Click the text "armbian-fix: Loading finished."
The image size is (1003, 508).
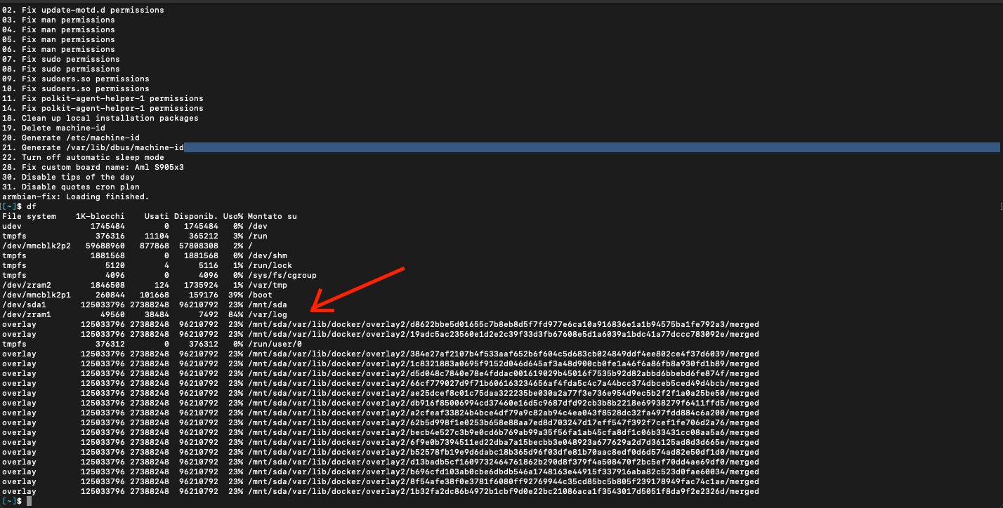(76, 196)
